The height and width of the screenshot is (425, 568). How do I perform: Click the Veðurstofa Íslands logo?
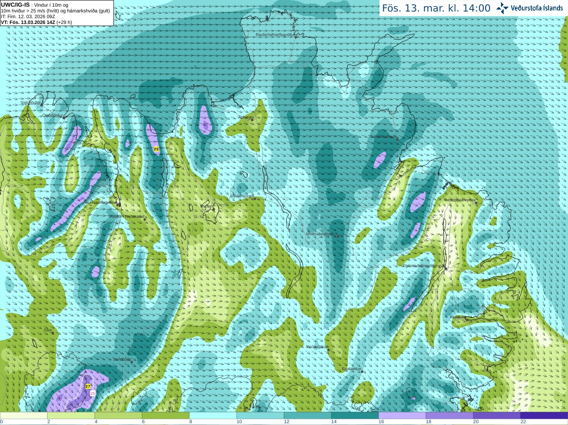tap(529, 8)
